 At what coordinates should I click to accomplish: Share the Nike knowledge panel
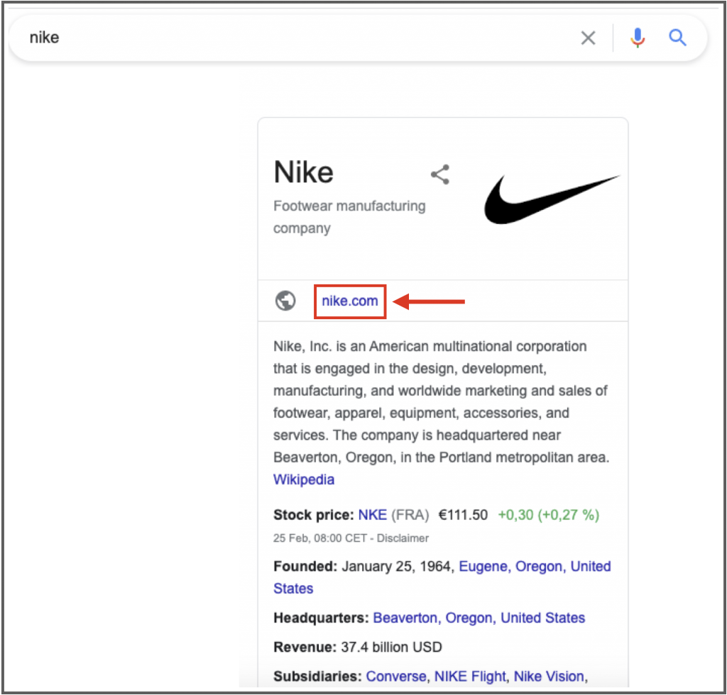point(440,174)
